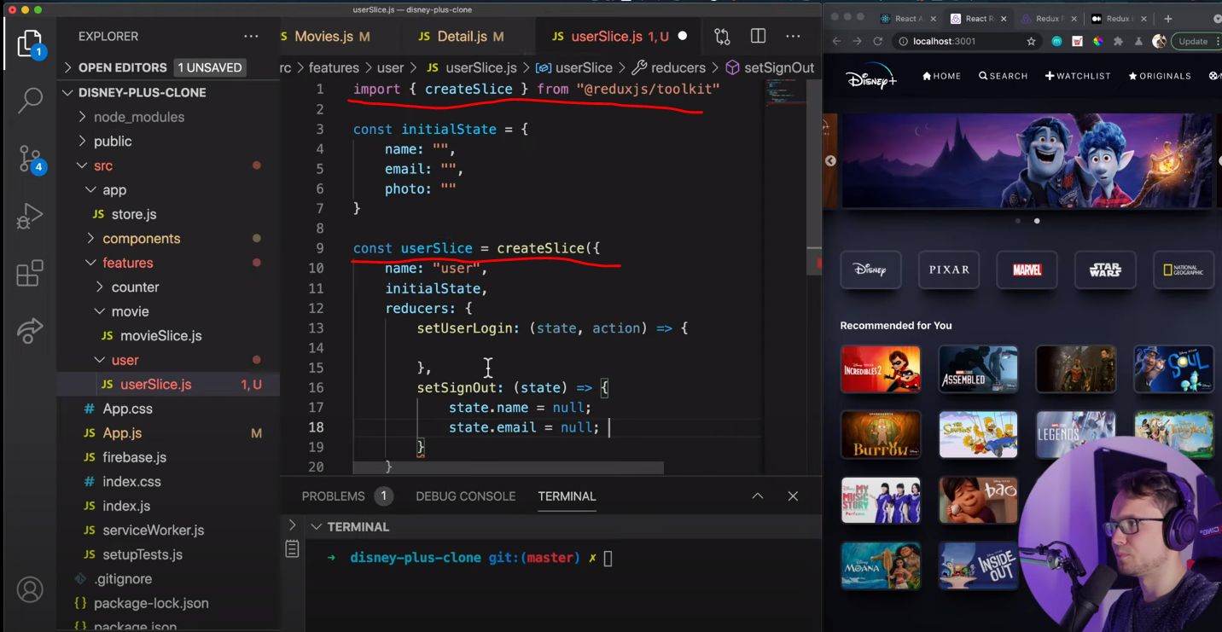Click the open changes compare icon
Screen dimensions: 1222x632
click(722, 37)
